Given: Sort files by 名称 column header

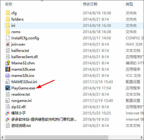Looking at the screenshot, I should click(9, 4).
